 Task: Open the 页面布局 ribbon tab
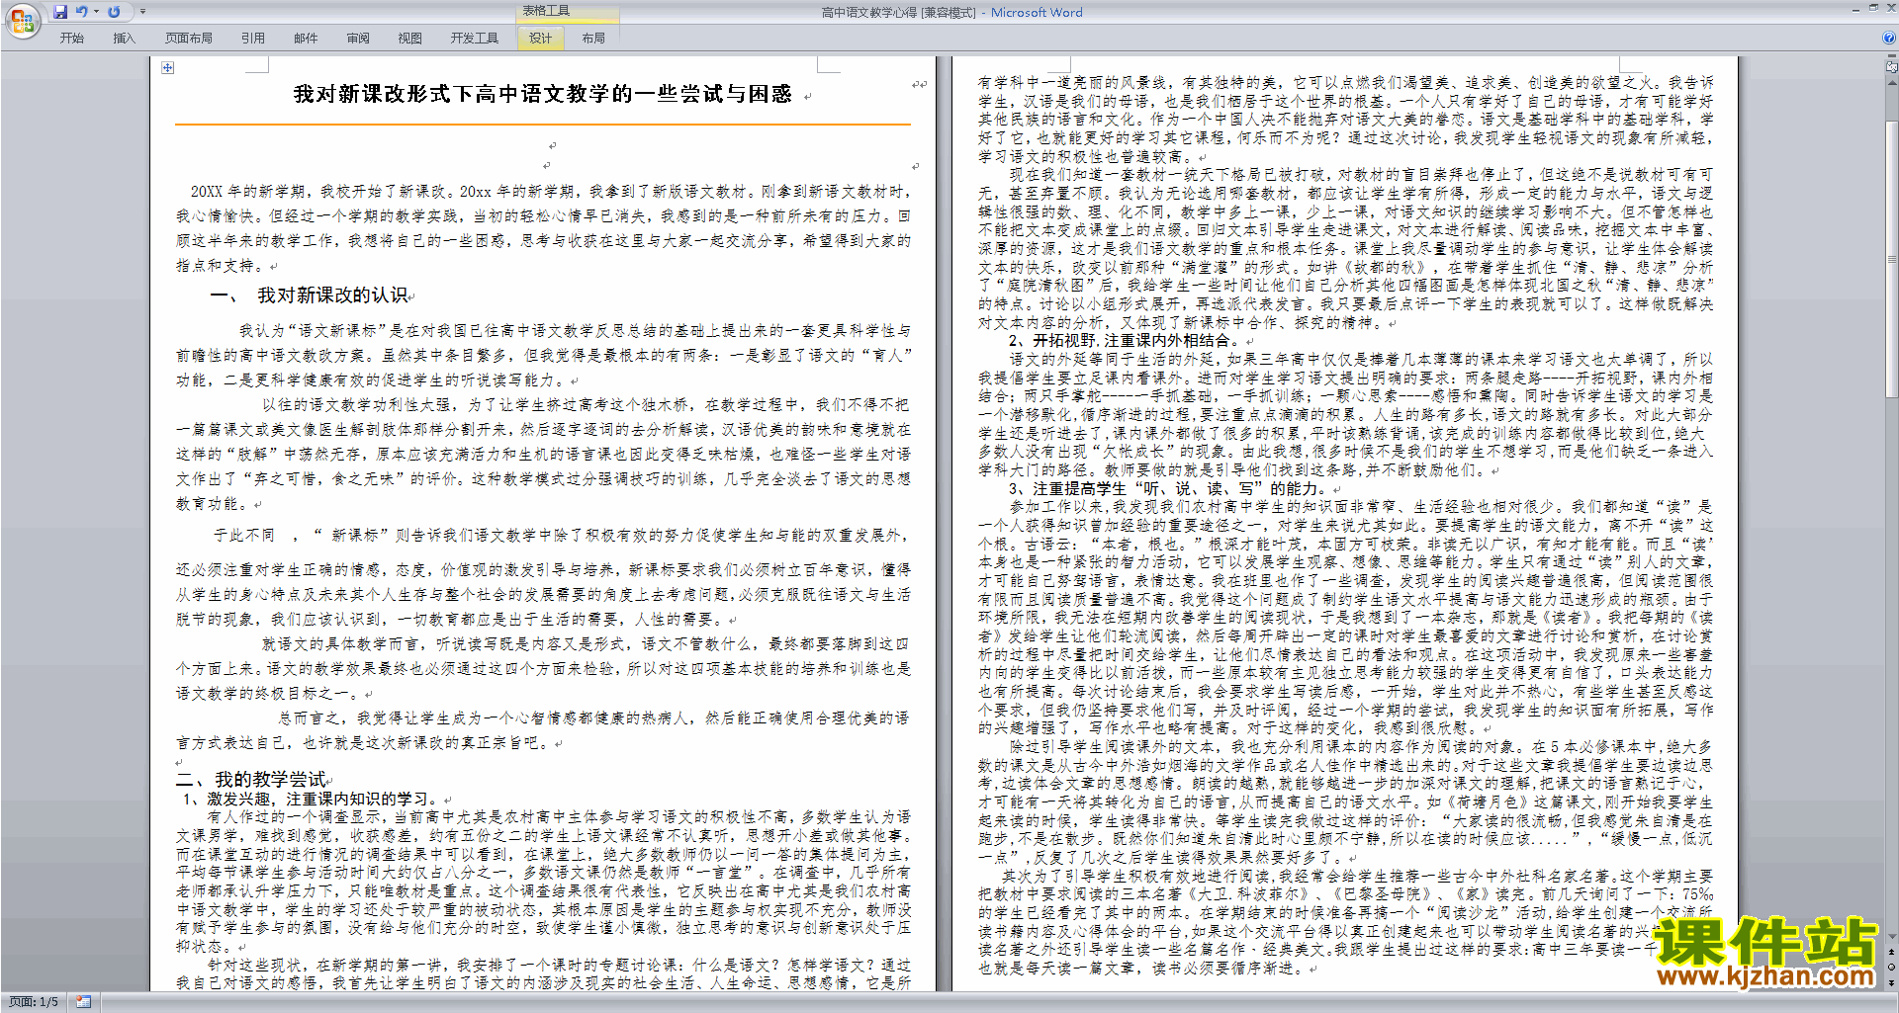pyautogui.click(x=189, y=39)
